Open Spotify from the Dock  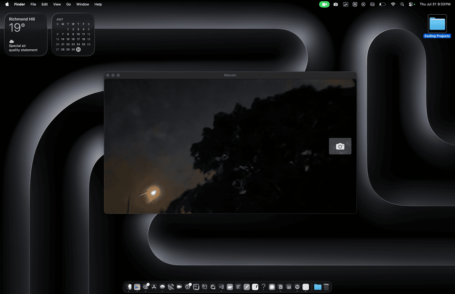[297, 287]
